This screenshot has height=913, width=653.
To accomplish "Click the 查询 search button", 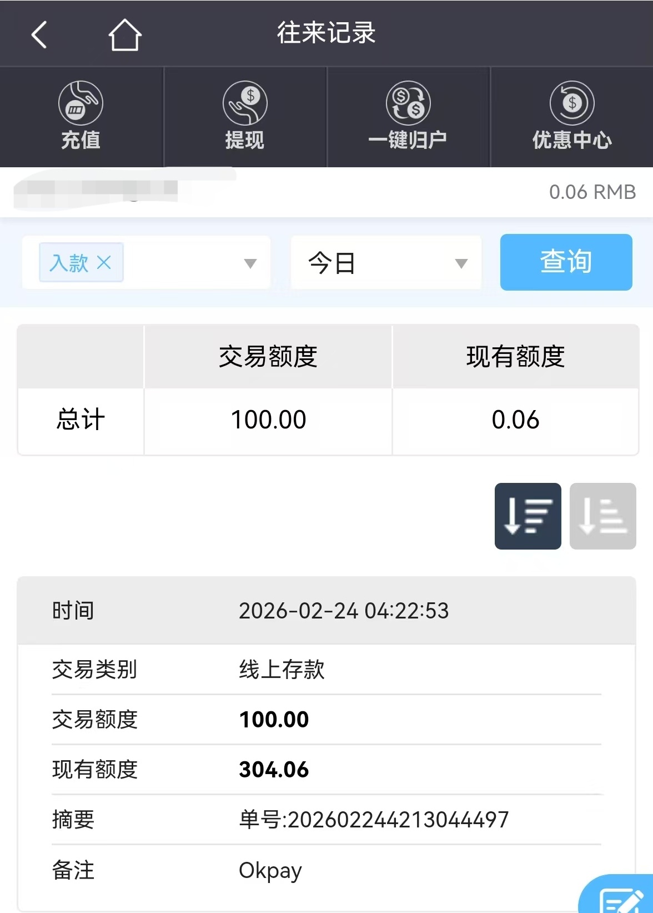I will point(566,262).
